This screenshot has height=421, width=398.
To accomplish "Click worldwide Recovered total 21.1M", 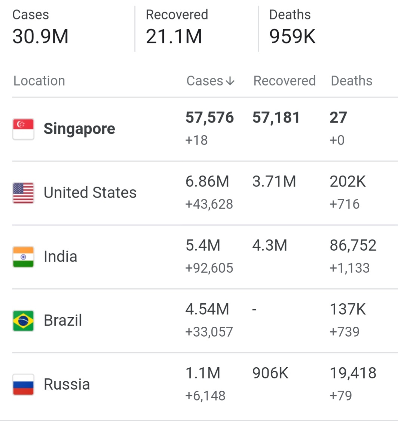I will click(x=174, y=37).
